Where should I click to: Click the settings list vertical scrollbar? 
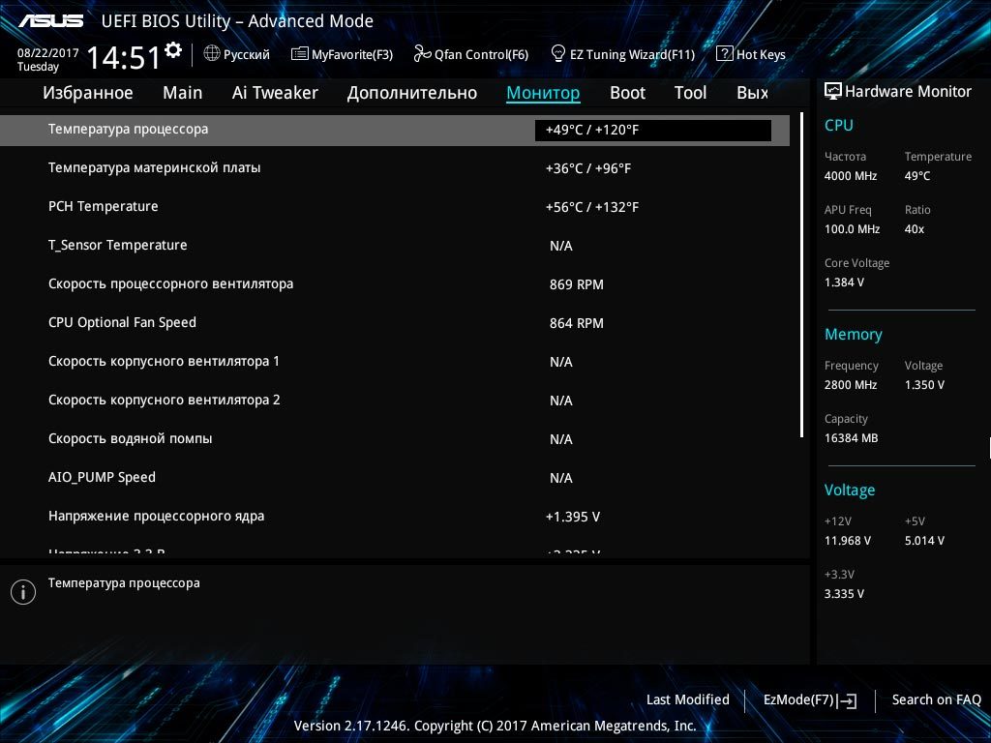point(801,275)
